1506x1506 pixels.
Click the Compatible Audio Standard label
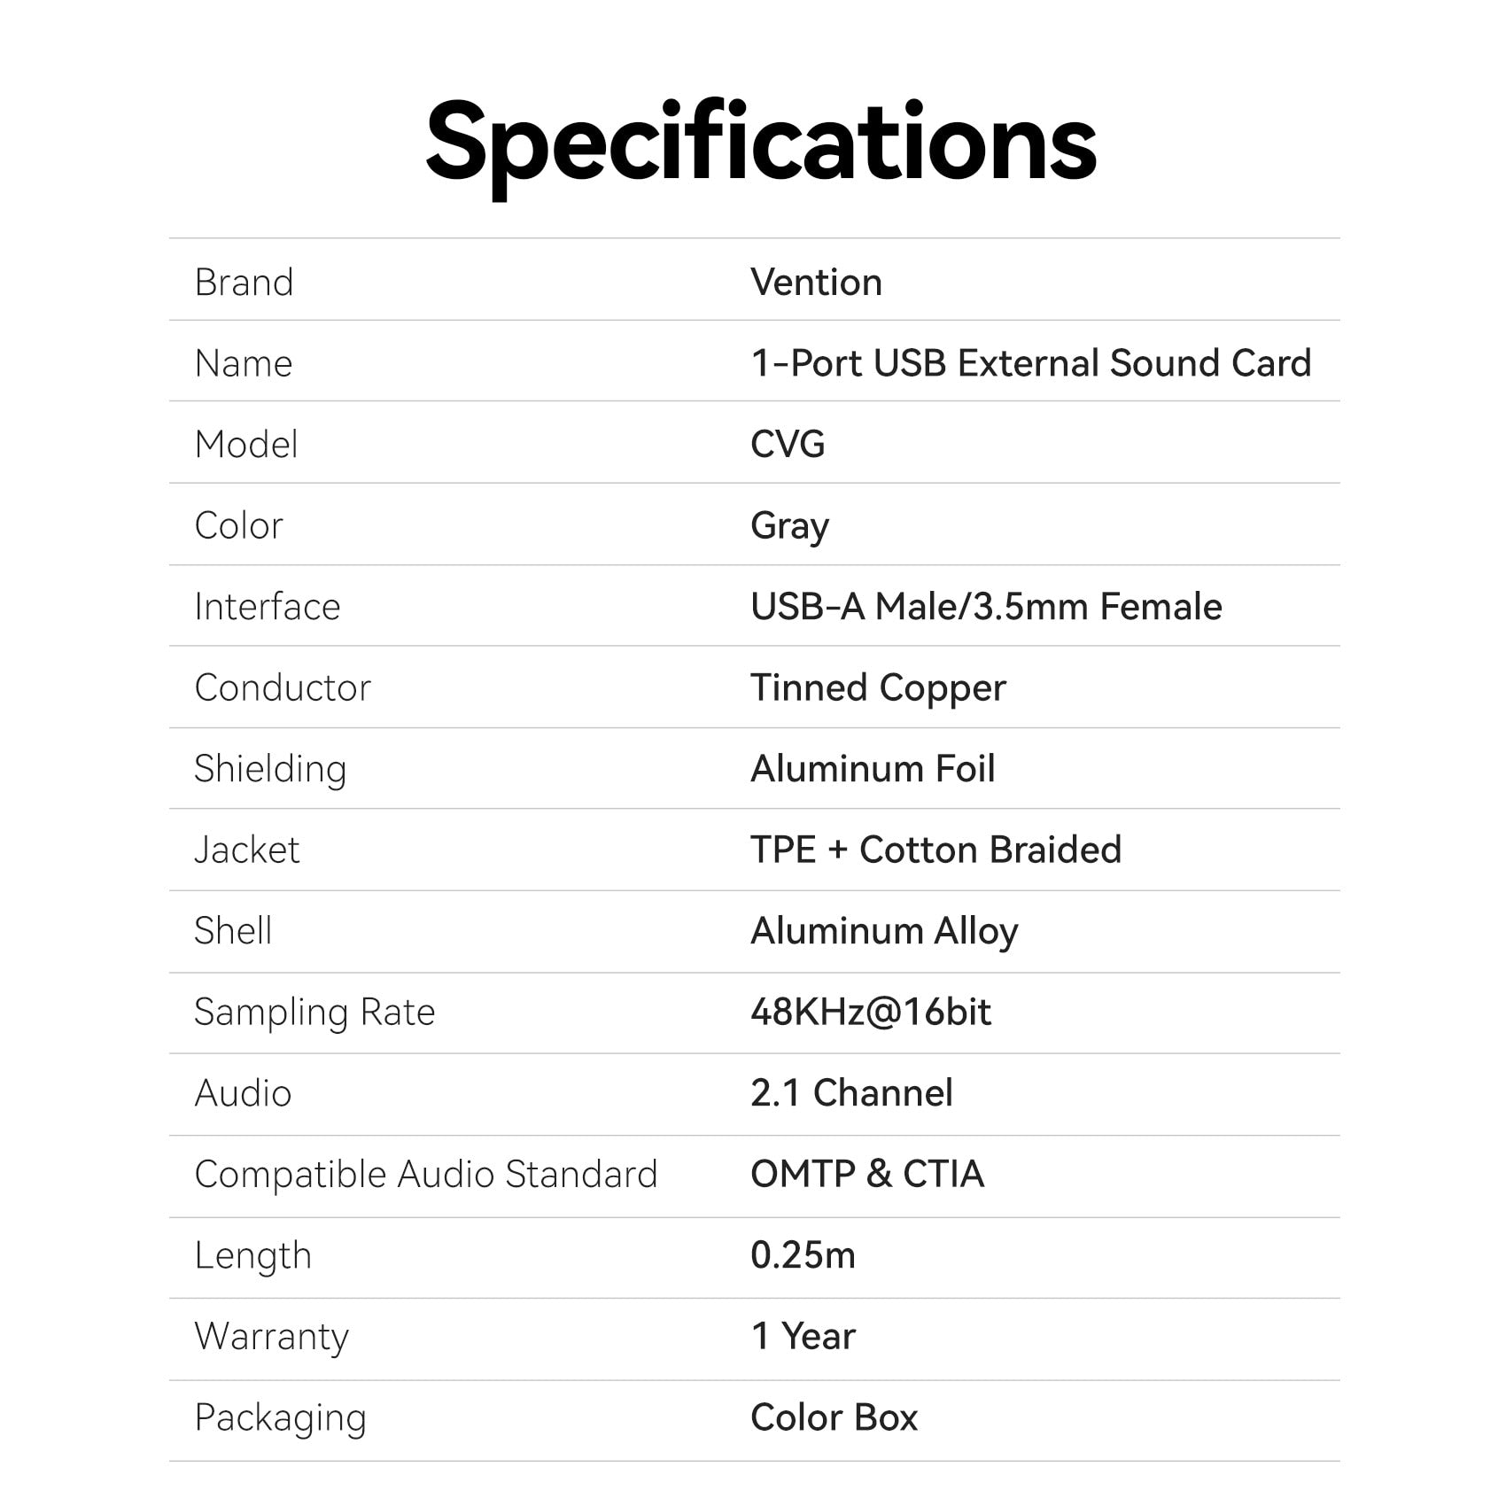[x=426, y=1175]
